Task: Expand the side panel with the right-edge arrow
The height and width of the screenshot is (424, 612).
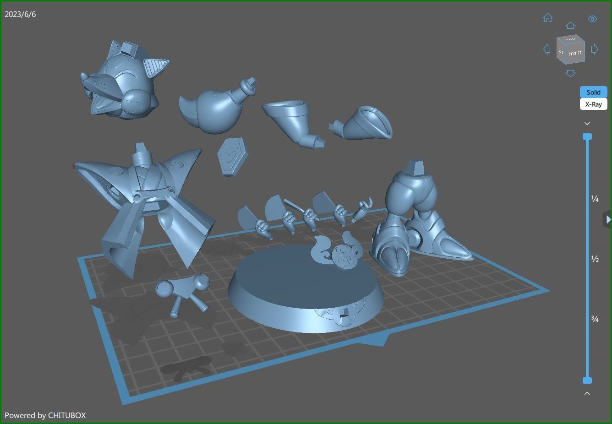Action: [x=607, y=220]
